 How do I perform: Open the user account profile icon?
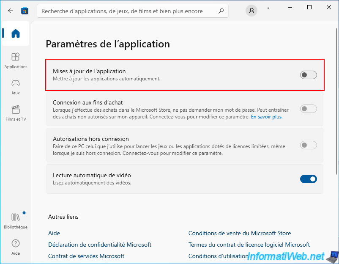(x=252, y=11)
